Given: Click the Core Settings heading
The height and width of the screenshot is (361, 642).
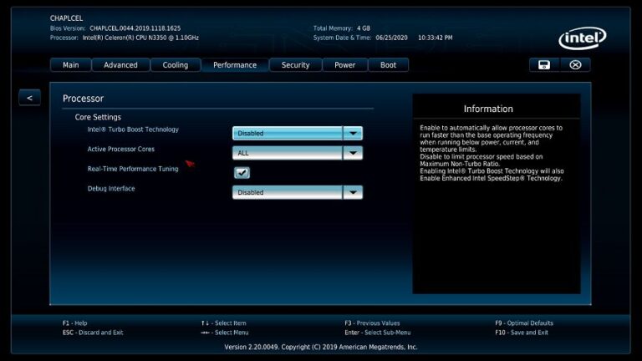Looking at the screenshot, I should point(98,117).
